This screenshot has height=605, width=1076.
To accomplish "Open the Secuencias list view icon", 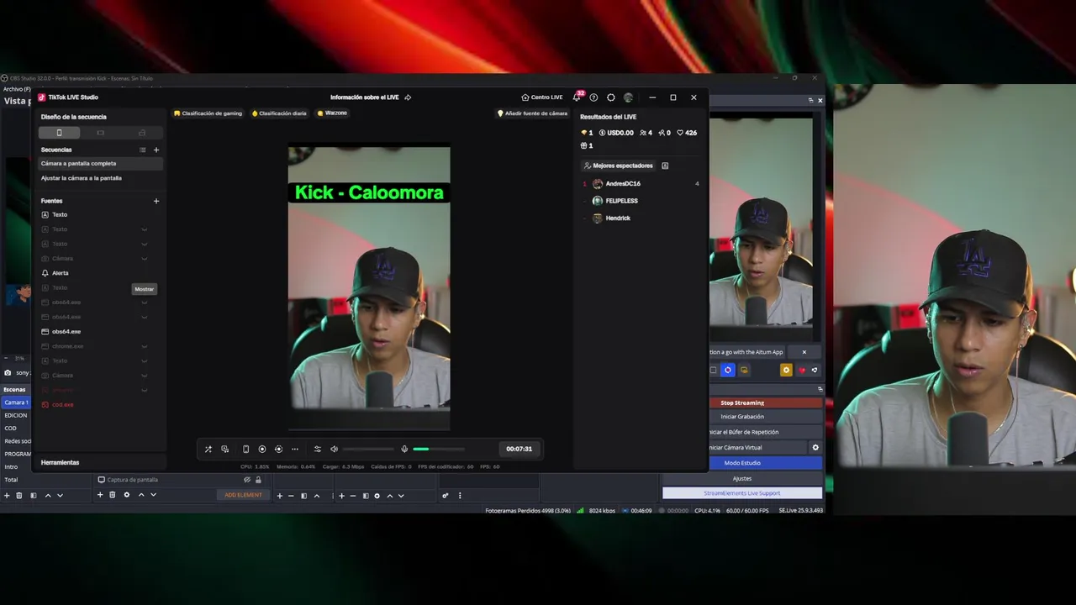I will pos(143,150).
